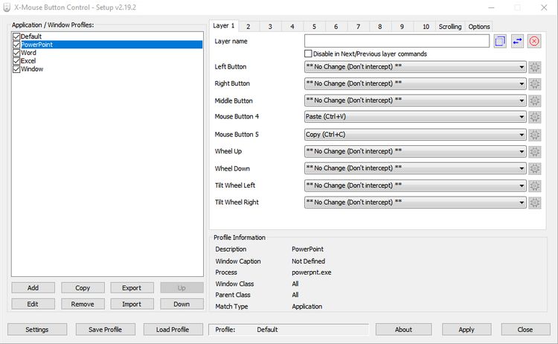Switch to layer tab 8

point(380,27)
